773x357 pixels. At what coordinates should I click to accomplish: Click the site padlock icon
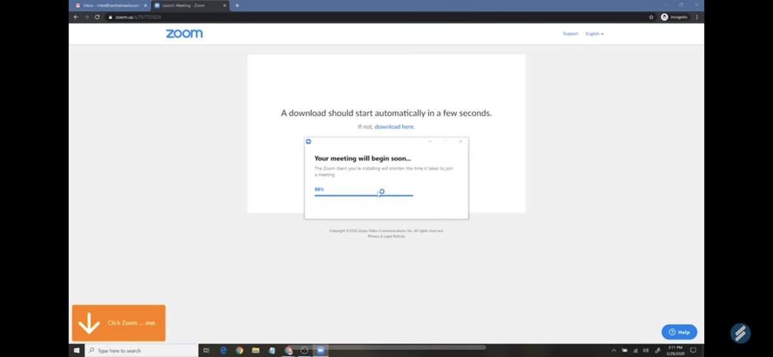click(110, 17)
